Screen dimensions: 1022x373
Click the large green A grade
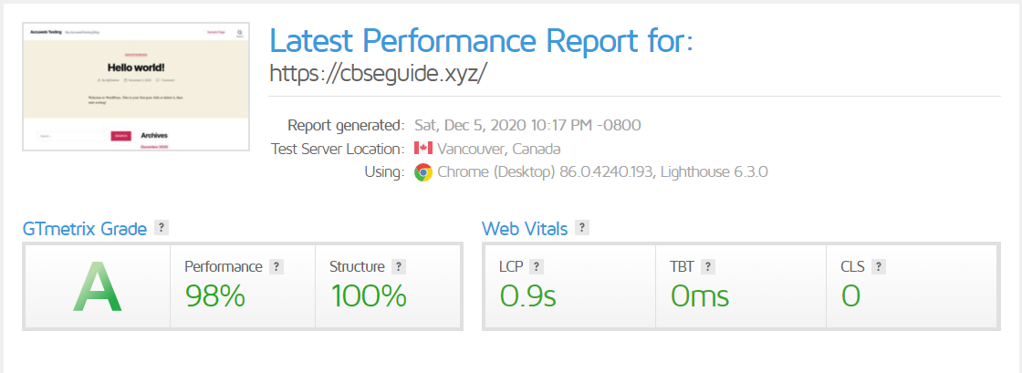pyautogui.click(x=97, y=289)
